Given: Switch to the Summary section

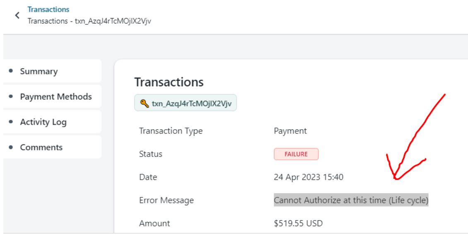Looking at the screenshot, I should [39, 71].
